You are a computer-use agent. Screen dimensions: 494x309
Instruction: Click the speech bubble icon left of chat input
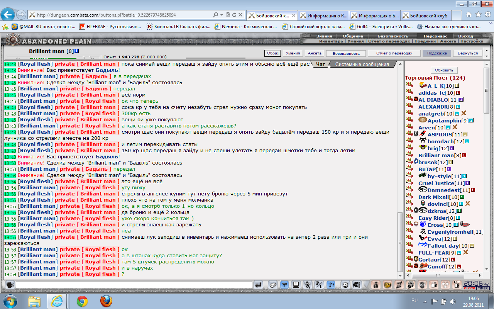[10, 285]
